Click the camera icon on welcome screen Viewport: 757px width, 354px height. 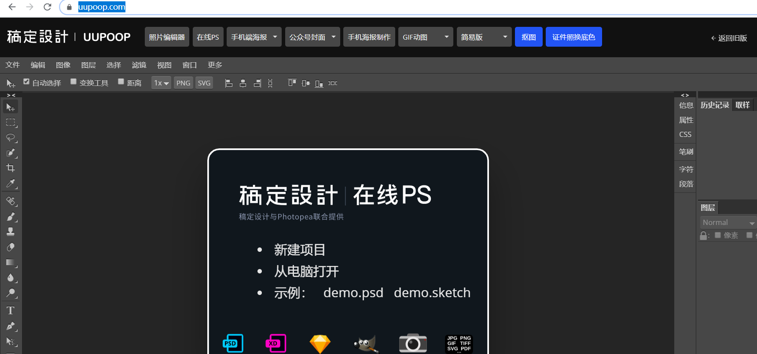tap(413, 343)
